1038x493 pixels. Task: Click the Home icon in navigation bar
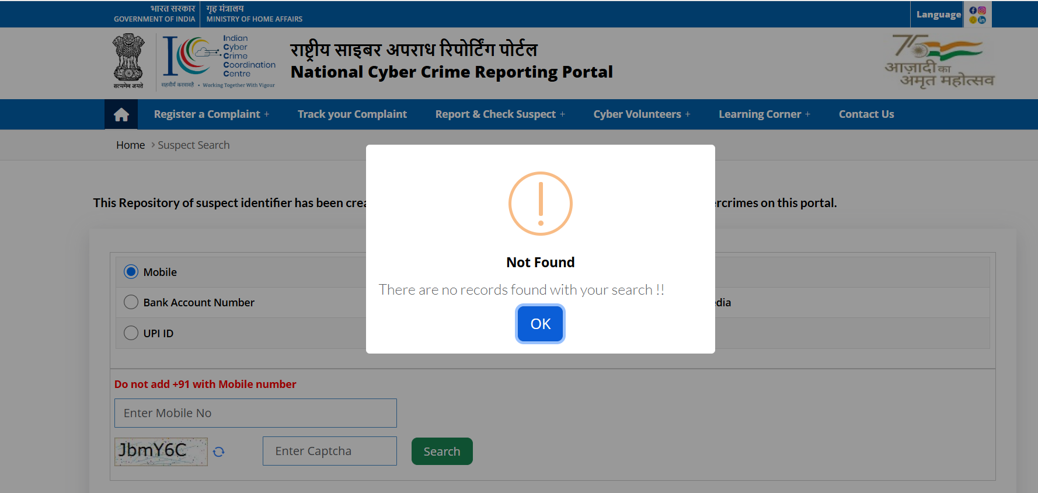click(121, 115)
